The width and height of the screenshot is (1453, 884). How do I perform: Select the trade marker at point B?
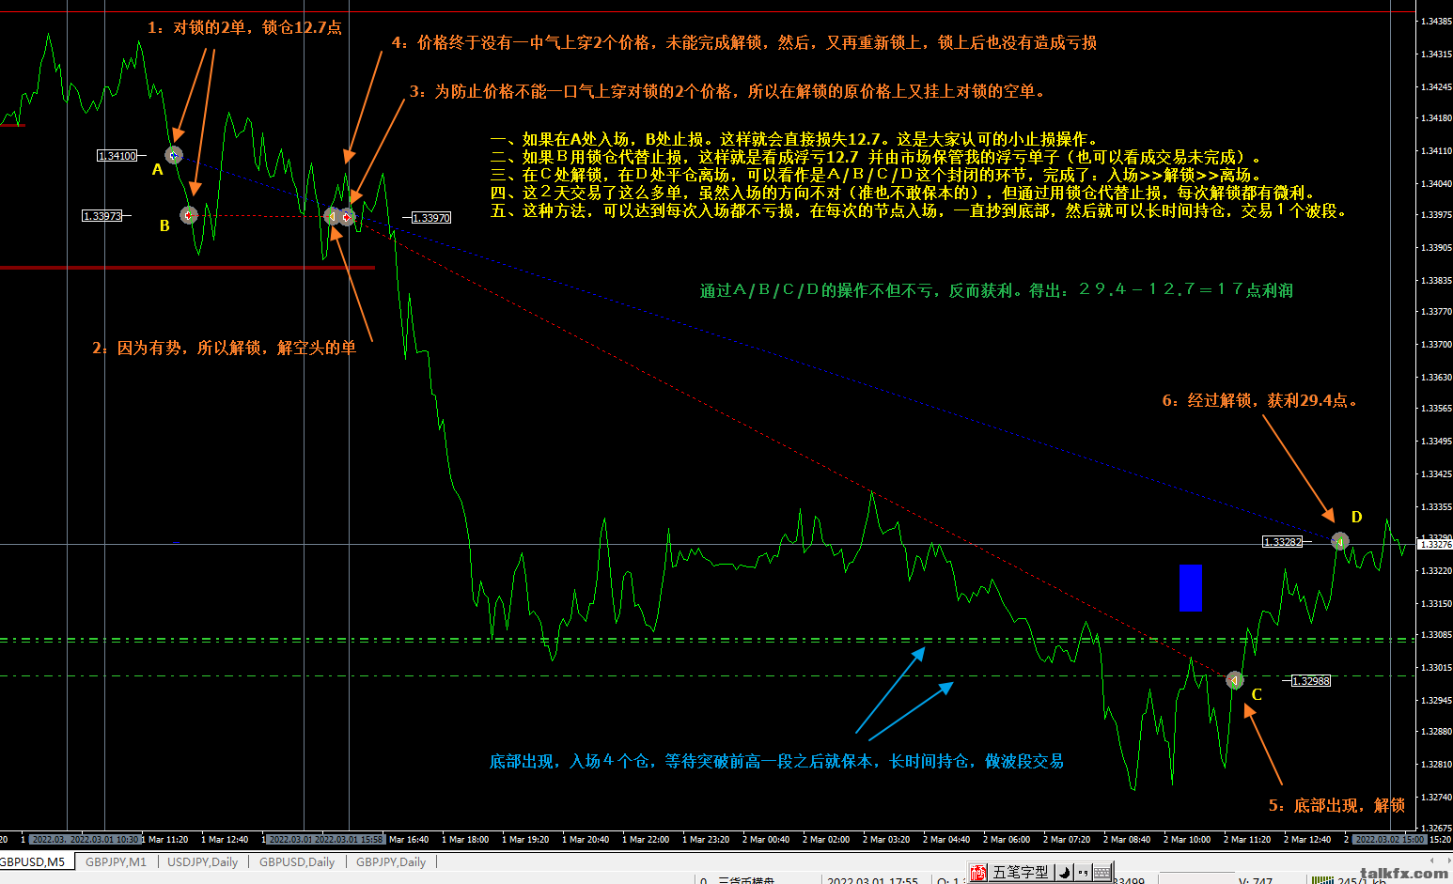[x=189, y=215]
